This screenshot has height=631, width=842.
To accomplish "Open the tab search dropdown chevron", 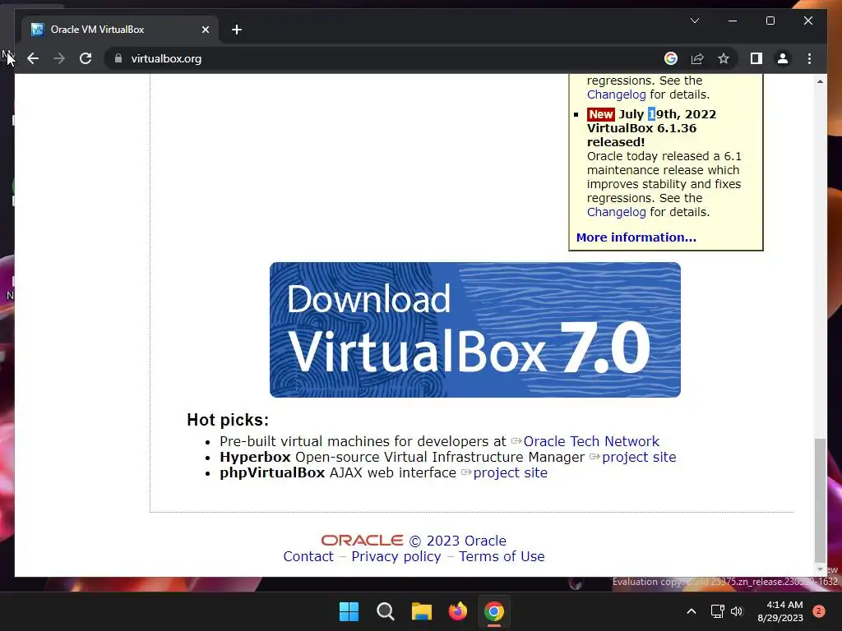I will point(694,21).
